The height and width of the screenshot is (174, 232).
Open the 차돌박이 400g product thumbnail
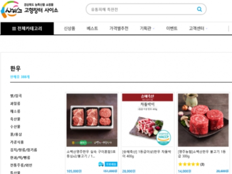(x=148, y=120)
